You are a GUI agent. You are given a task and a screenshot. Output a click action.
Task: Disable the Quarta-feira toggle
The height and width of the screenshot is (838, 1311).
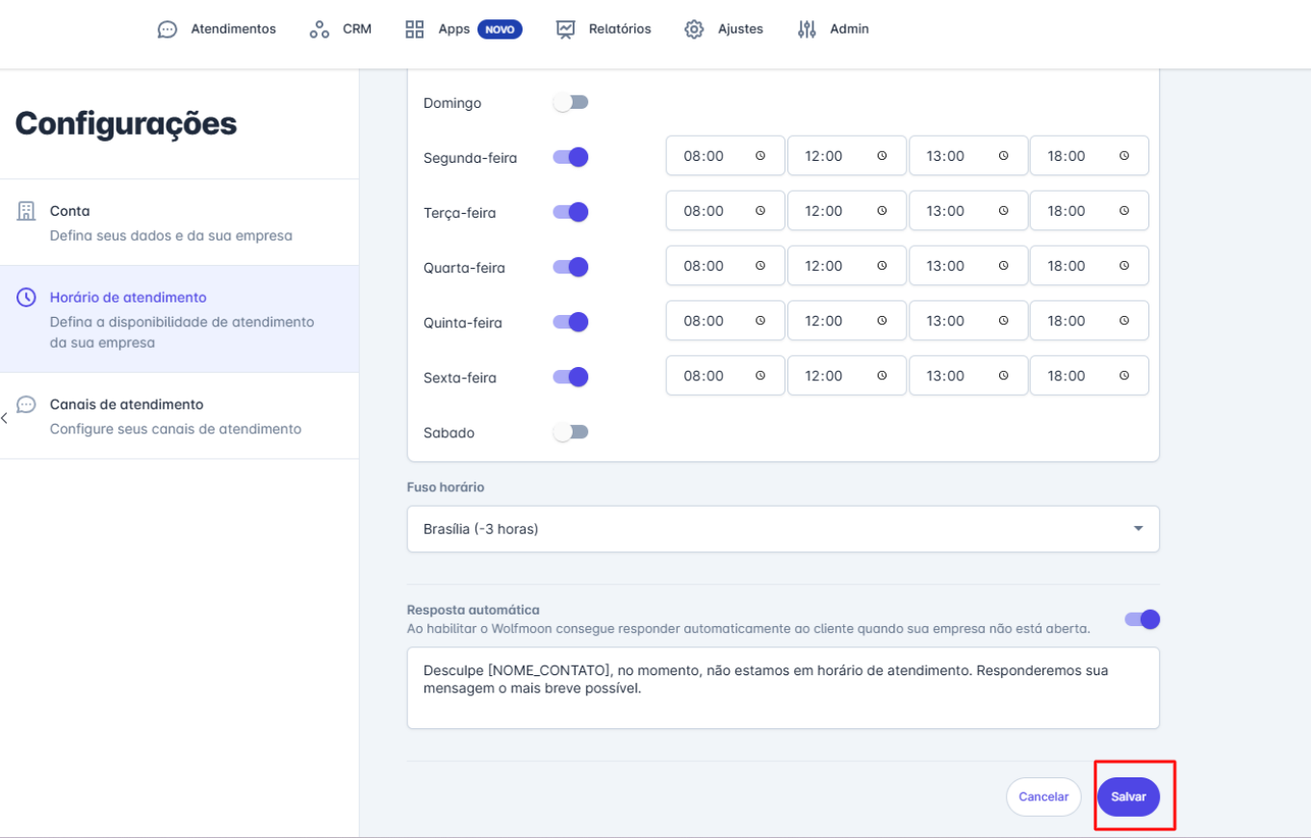tap(570, 267)
